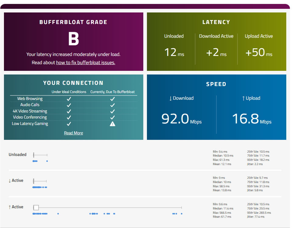The image size is (296, 228).
Task: Click the upload Active box plot box
Action: tap(36, 208)
